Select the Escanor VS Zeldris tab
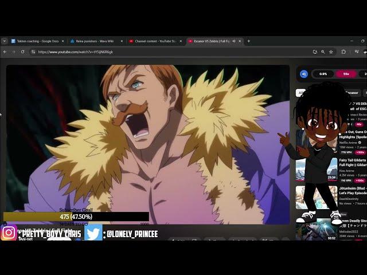Viewport: 367px width, 275px height. (212, 41)
